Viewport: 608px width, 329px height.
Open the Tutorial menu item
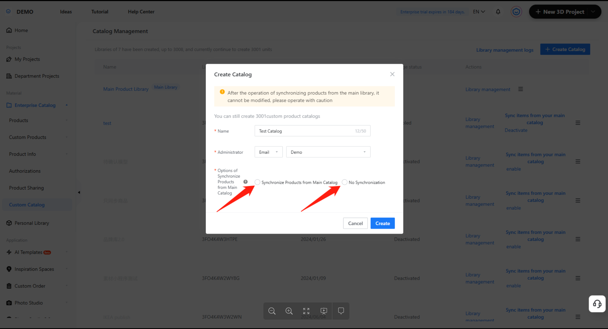coord(100,12)
